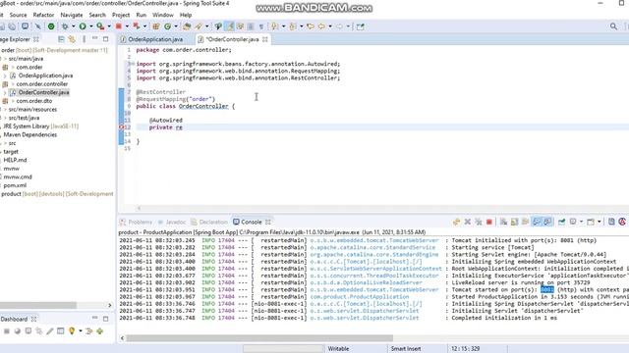Open the Navigate menu
Viewport: 629px width, 353px height.
[72, 15]
